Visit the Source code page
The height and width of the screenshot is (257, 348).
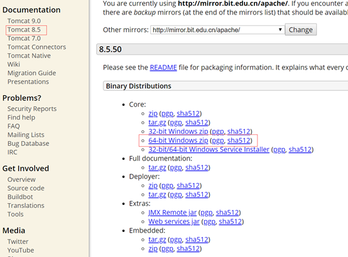click(x=26, y=188)
